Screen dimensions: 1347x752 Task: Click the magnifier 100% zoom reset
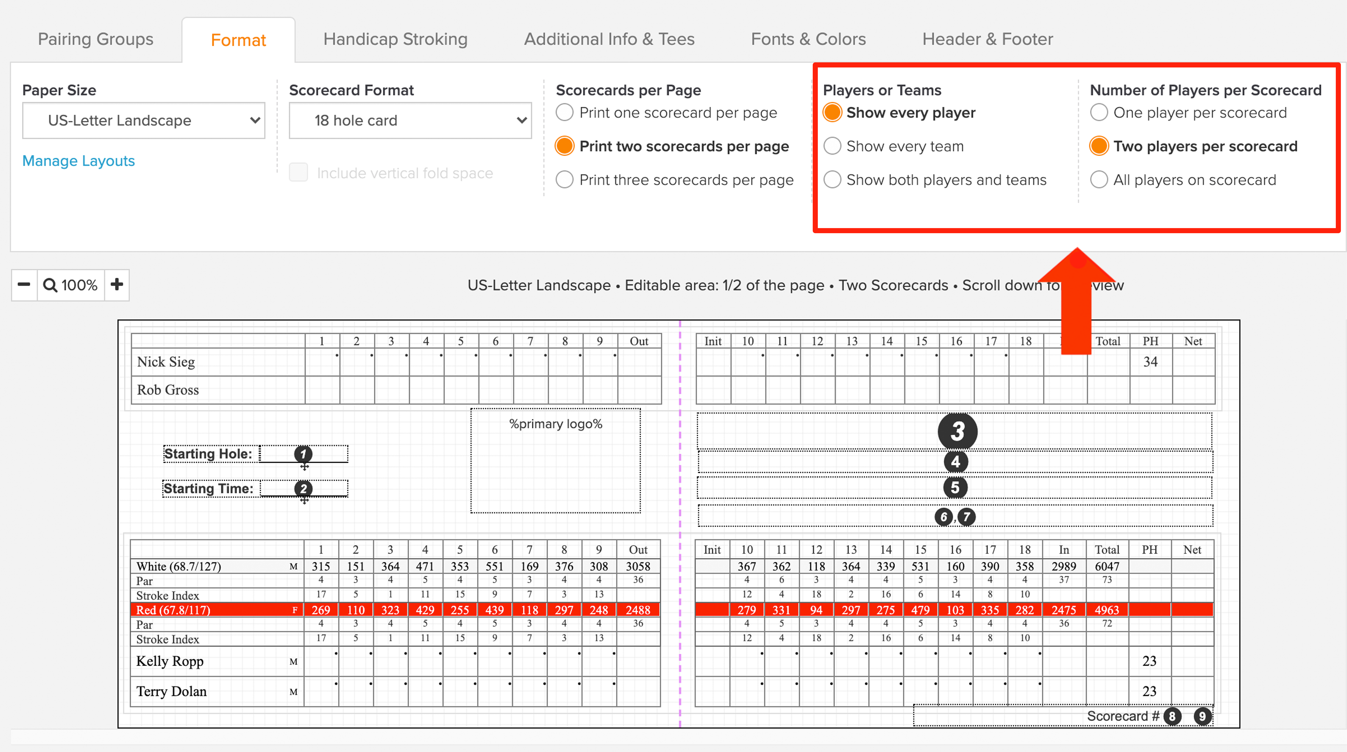point(71,285)
